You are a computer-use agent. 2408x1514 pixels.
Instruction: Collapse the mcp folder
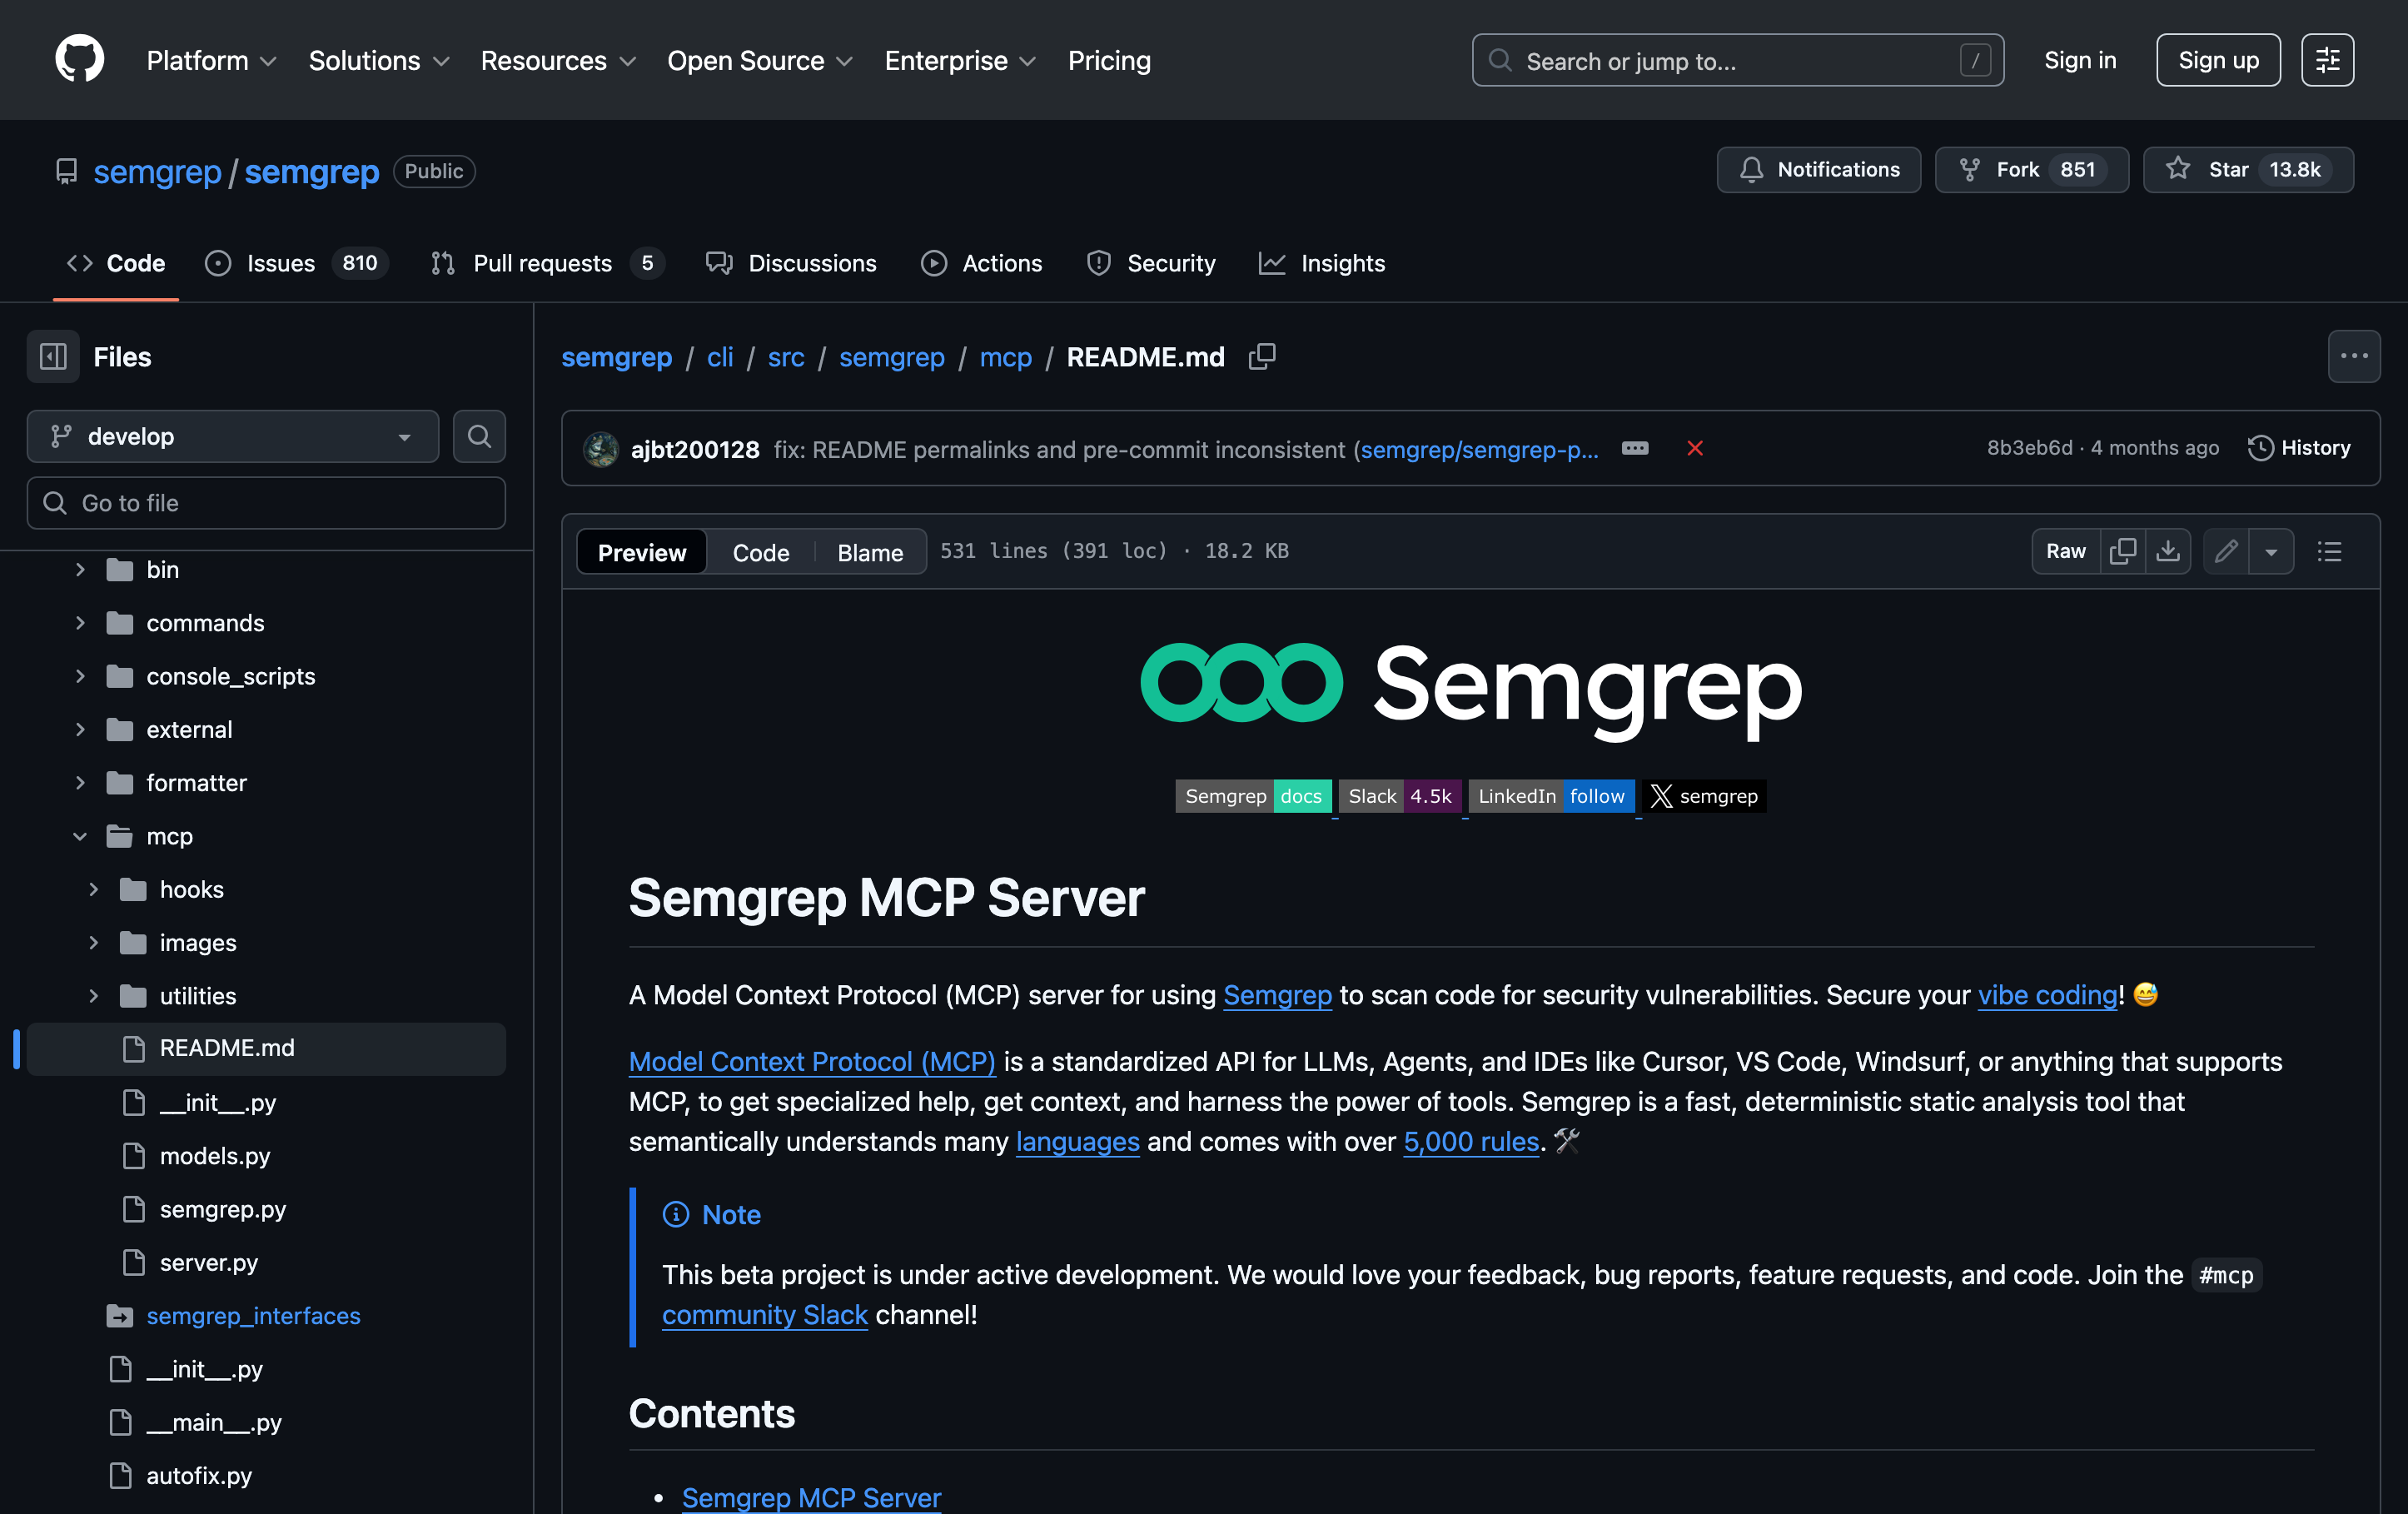[80, 836]
